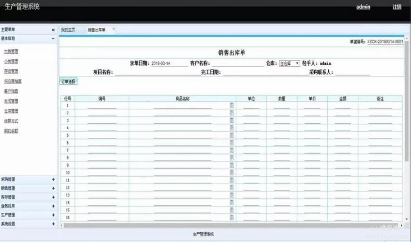The width and height of the screenshot is (411, 242).
Task: Click the 库存管理 menu header
Action: coord(29,197)
